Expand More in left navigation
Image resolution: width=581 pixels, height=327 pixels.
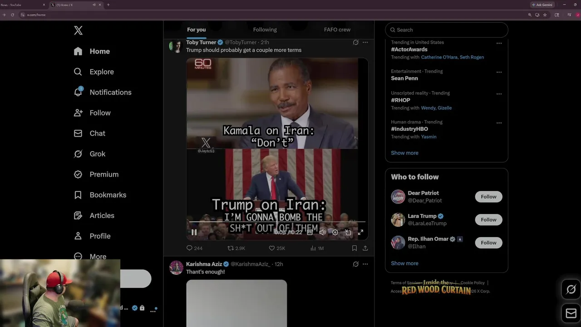90,257
